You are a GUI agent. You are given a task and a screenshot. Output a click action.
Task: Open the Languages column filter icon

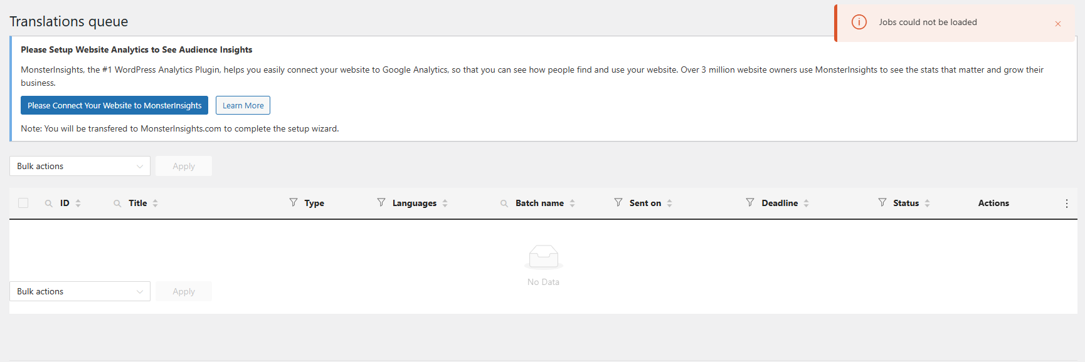click(381, 202)
